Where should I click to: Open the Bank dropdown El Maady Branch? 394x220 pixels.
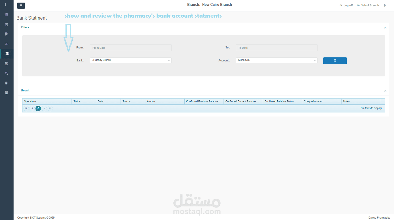point(131,60)
